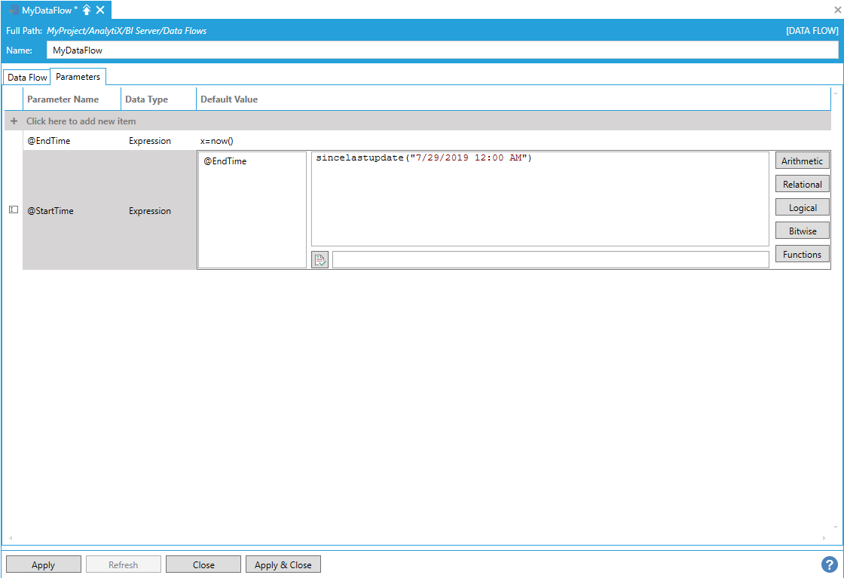Select the Parameters tab
The height and width of the screenshot is (578, 844).
(x=78, y=77)
